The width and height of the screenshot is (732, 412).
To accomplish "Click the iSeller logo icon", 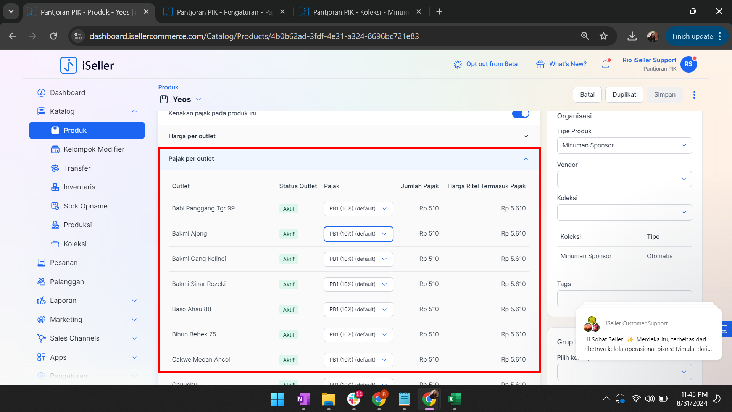I will coord(69,65).
